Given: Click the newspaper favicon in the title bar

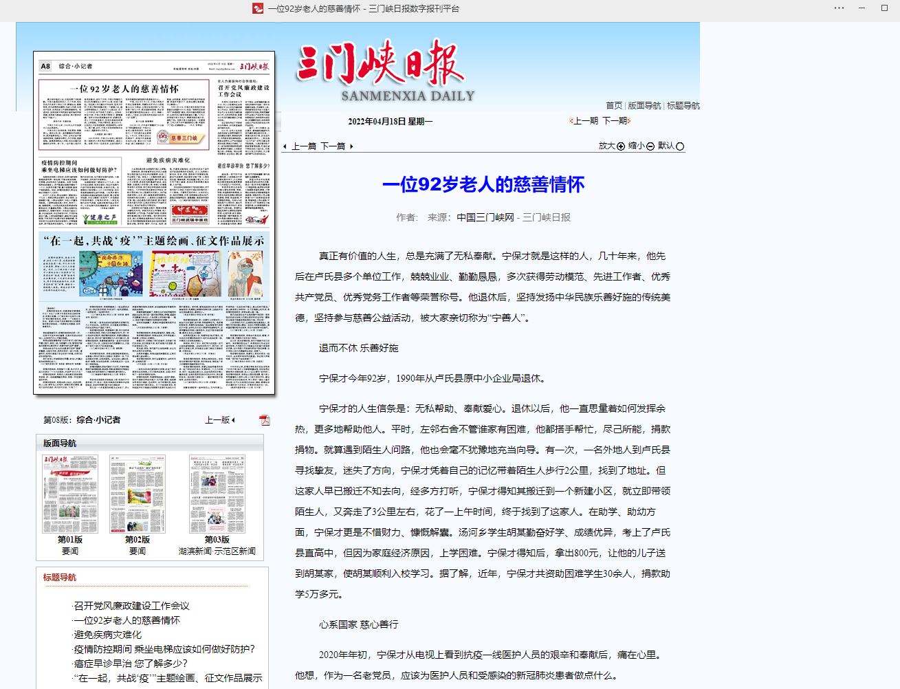Looking at the screenshot, I should coord(258,10).
